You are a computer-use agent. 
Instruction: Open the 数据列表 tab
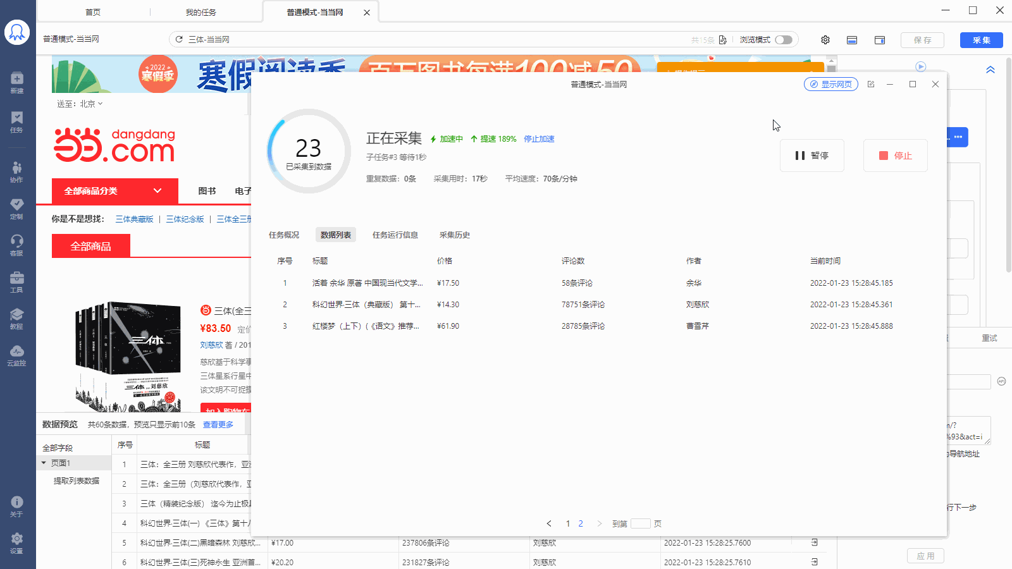tap(336, 235)
